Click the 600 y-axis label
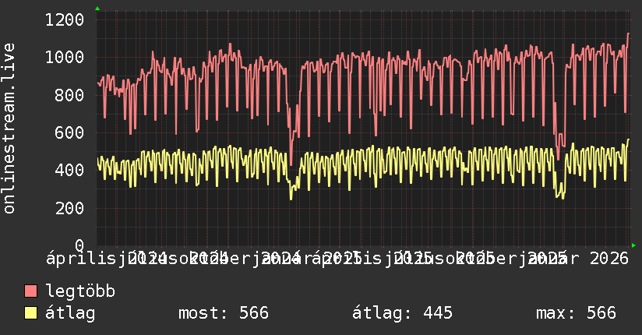This screenshot has height=335, width=642. tap(69, 132)
